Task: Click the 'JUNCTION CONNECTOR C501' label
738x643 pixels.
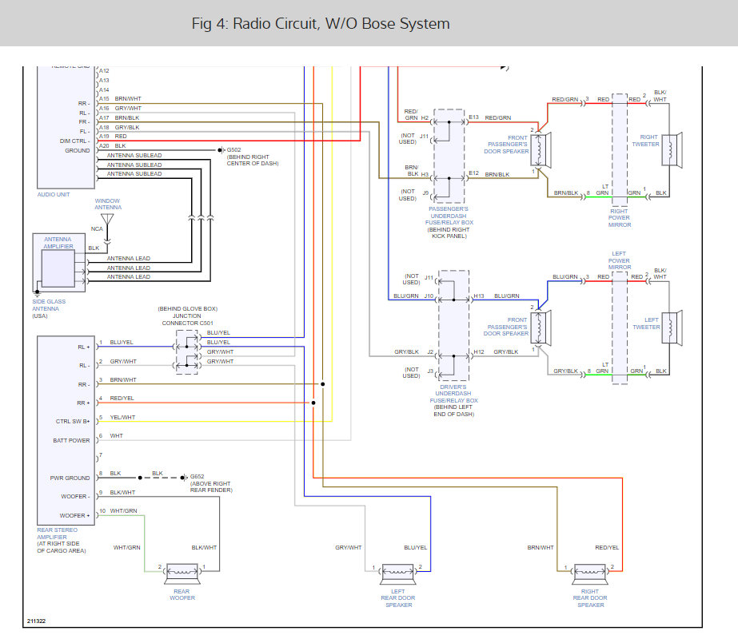Action: (187, 320)
